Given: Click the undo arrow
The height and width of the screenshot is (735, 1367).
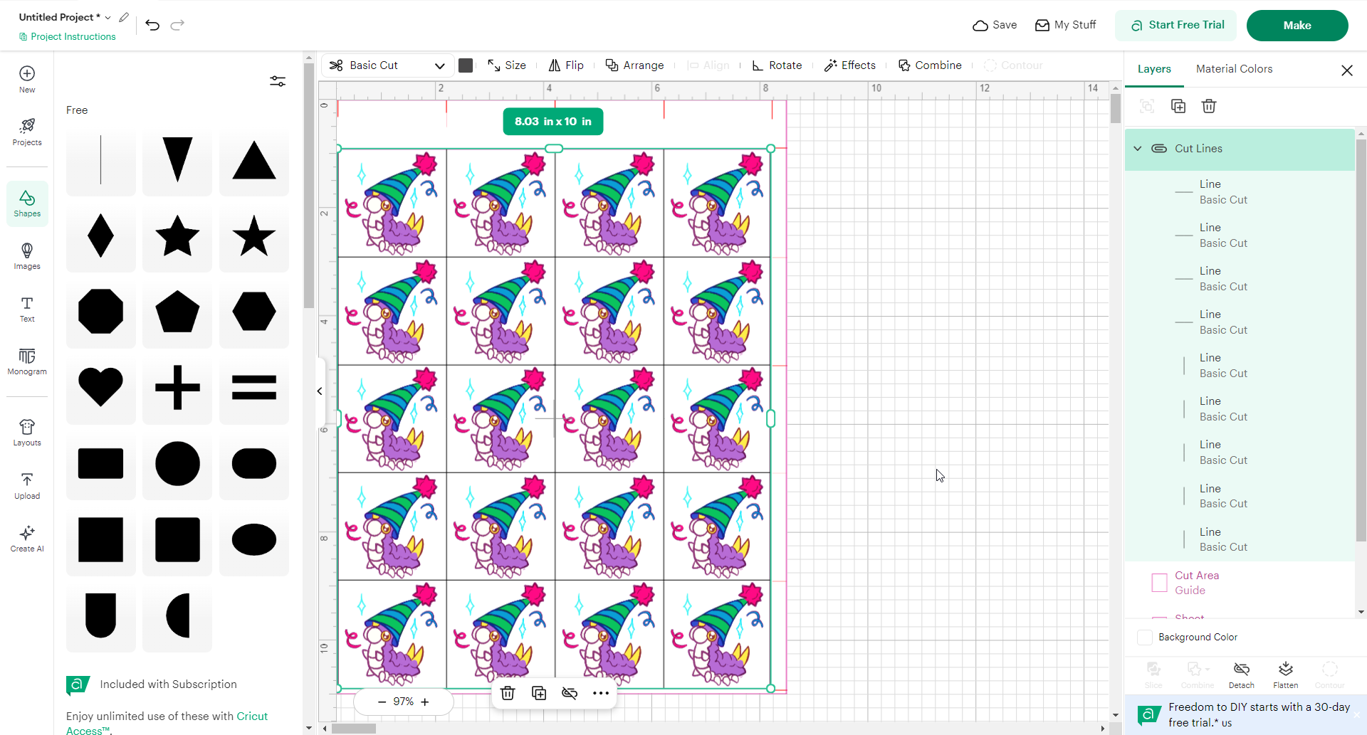Looking at the screenshot, I should tap(152, 25).
